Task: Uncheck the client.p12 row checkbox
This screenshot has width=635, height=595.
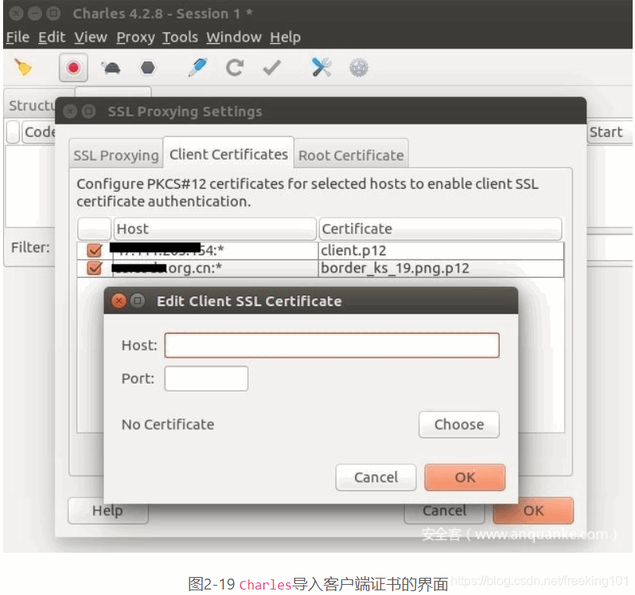Action: 95,251
